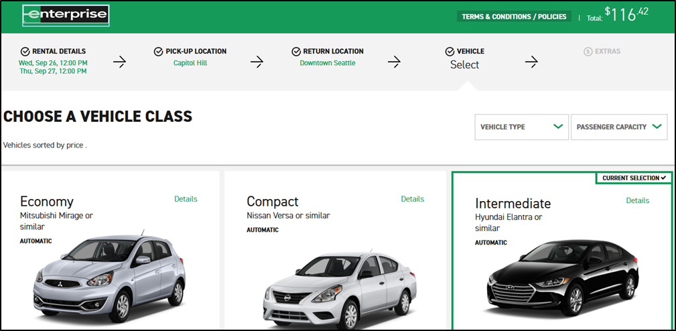This screenshot has height=331, width=676.
Task: Click the 'Select' label under Vehicle
Action: [465, 64]
